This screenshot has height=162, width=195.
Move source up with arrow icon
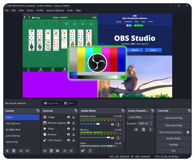[65, 151]
